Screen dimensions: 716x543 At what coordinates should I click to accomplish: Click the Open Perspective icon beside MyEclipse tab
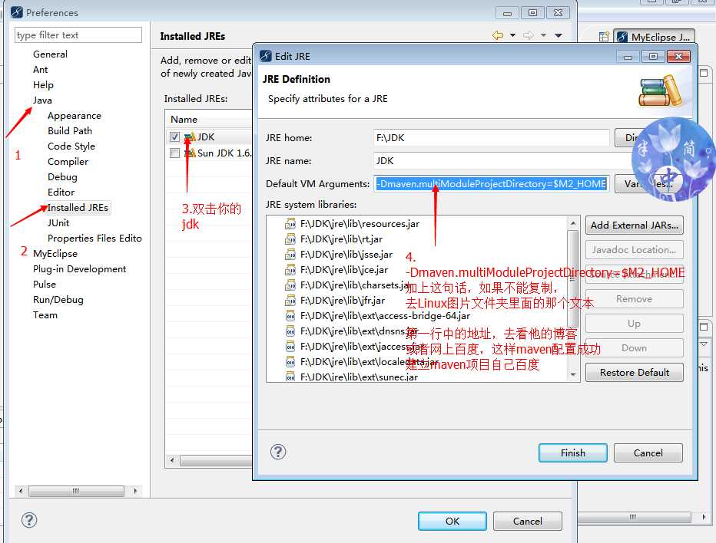(x=604, y=37)
